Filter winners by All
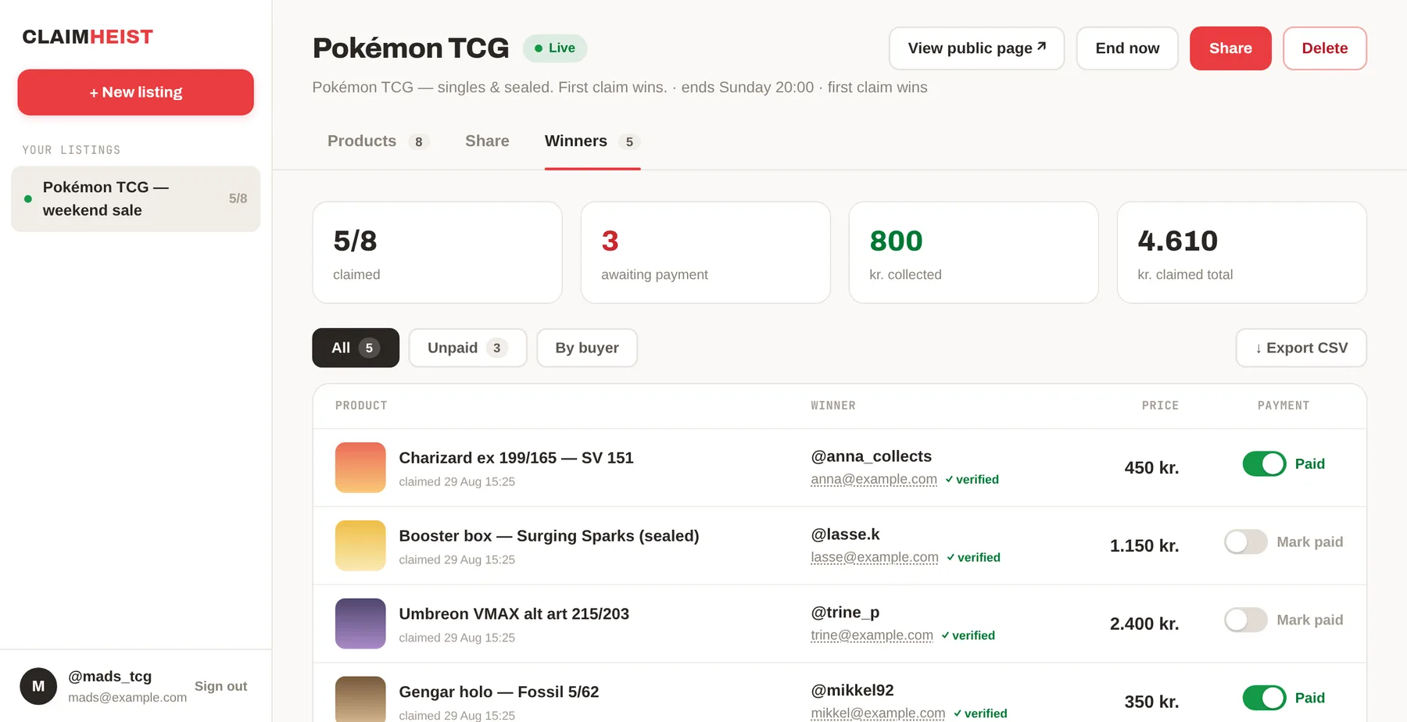The height and width of the screenshot is (722, 1407). click(356, 348)
